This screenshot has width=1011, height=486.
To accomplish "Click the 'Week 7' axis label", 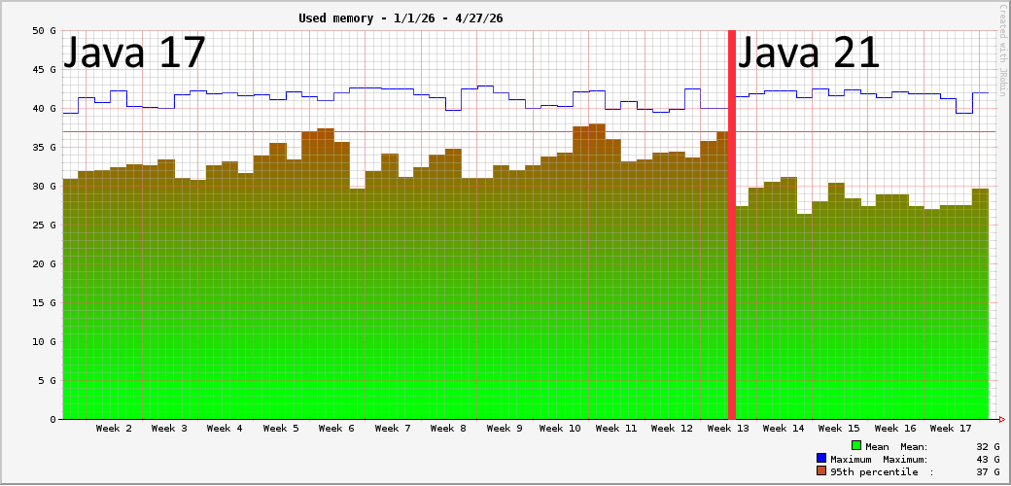I will (x=393, y=429).
